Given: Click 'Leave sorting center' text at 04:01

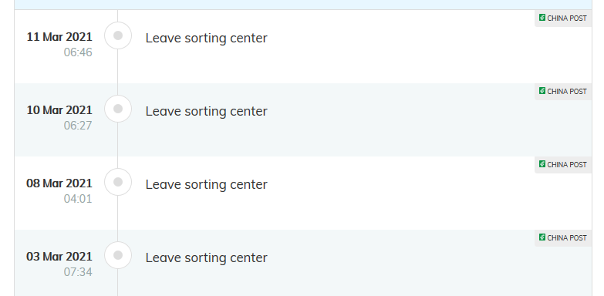Looking at the screenshot, I should coord(206,184).
